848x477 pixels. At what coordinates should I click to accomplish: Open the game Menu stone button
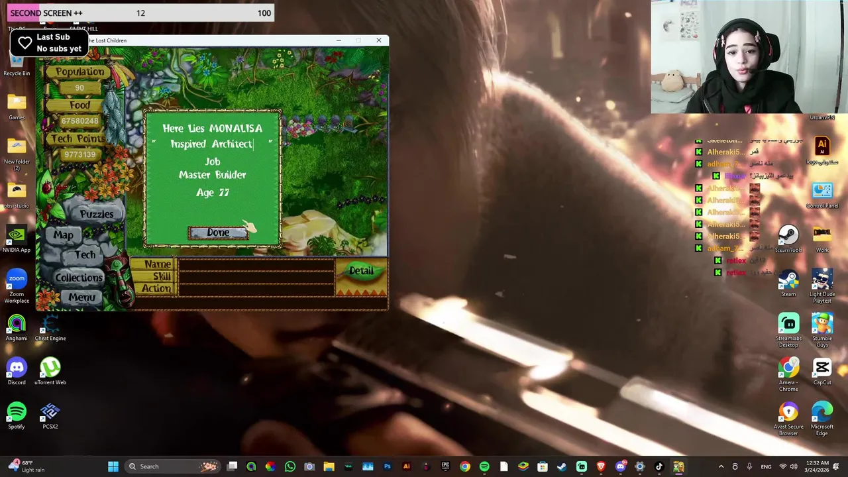(81, 297)
